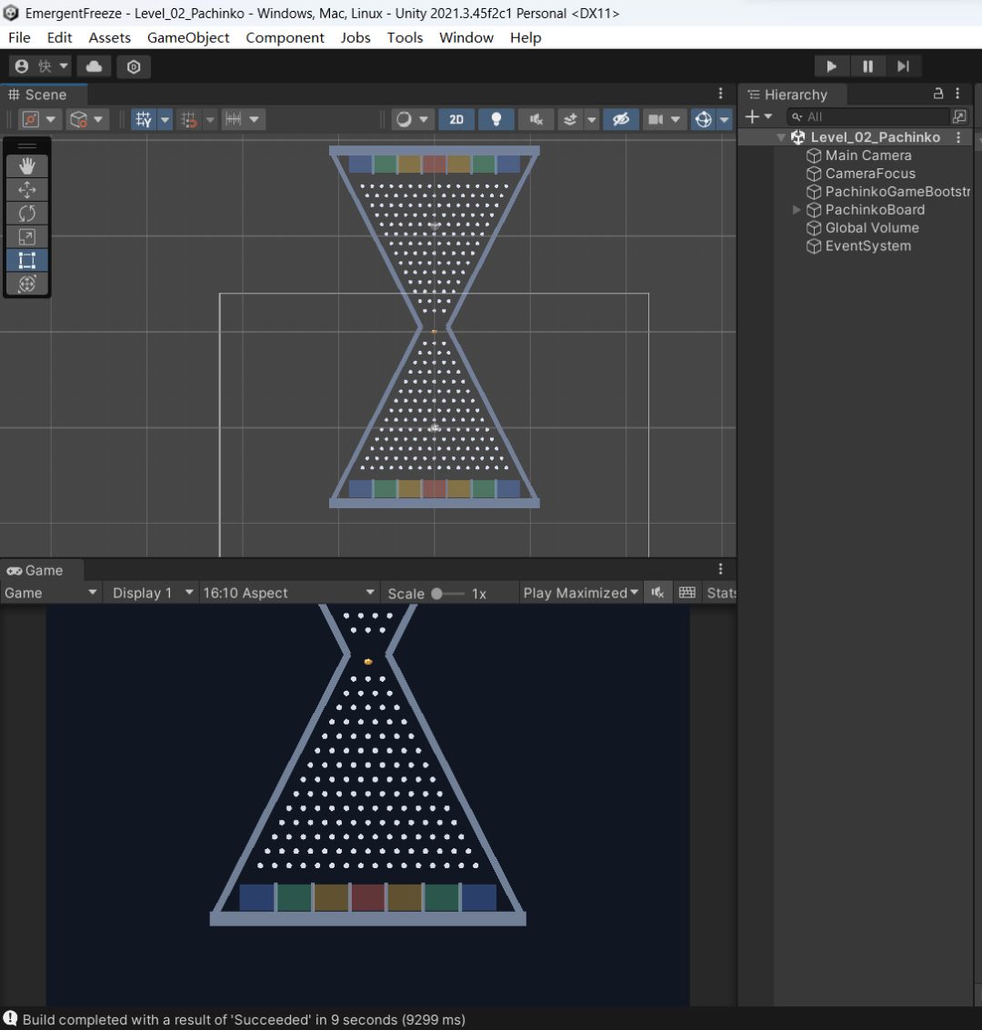Screen dimensions: 982x1030
Task: Open the 16:10 Aspect dropdown
Action: [288, 593]
